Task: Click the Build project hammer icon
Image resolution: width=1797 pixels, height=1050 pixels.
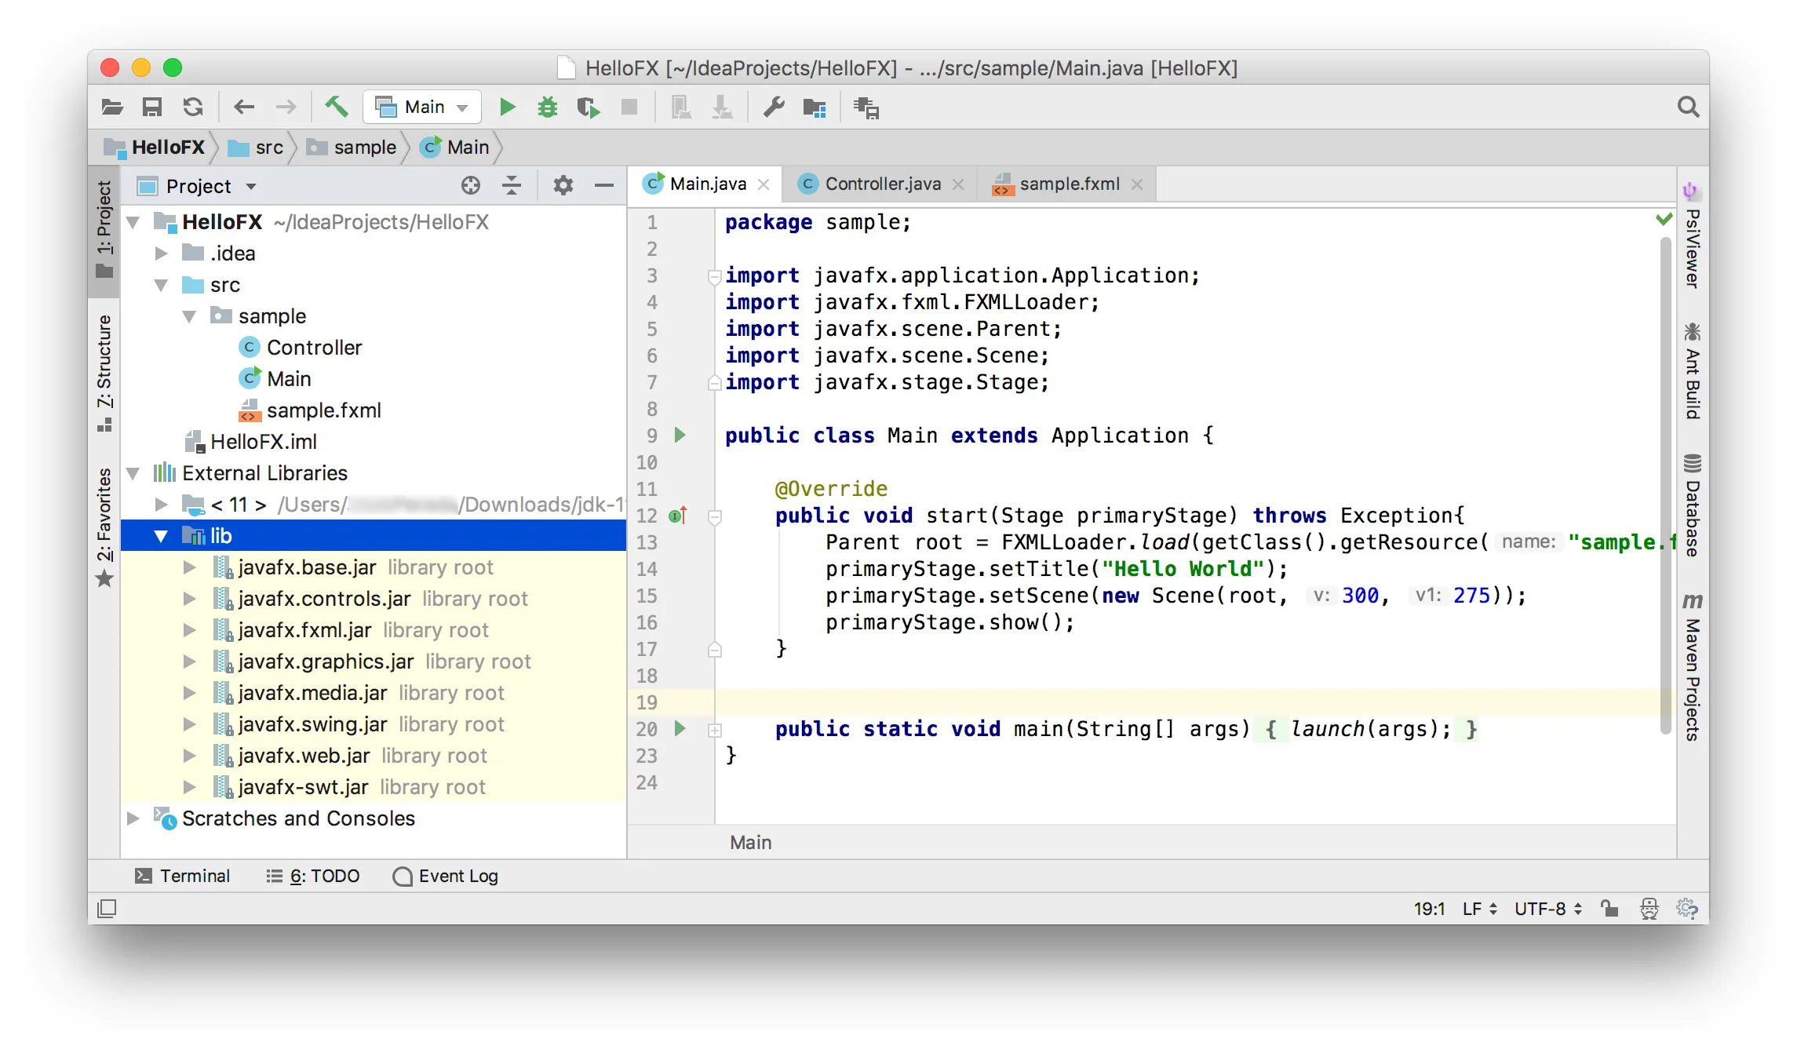Action: point(337,107)
